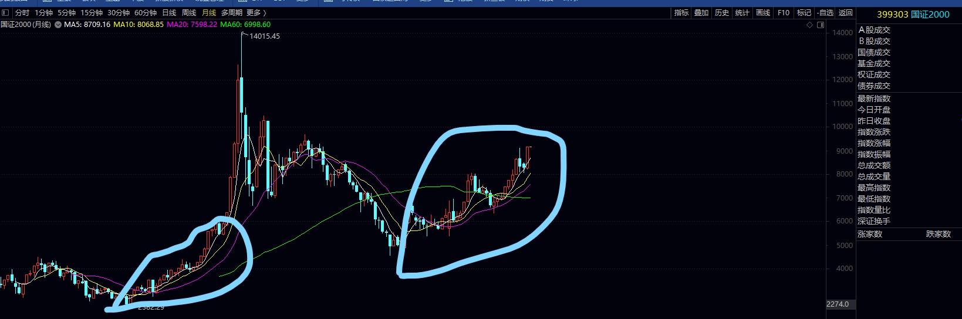Click the 返回 back button
Screen dimensions: 962x319
pyautogui.click(x=845, y=12)
